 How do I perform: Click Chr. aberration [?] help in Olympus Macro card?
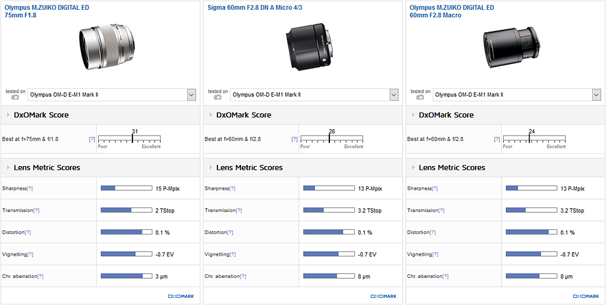tap(445, 277)
